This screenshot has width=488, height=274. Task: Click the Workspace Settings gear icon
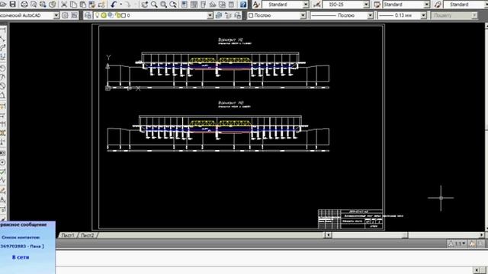click(x=65, y=15)
